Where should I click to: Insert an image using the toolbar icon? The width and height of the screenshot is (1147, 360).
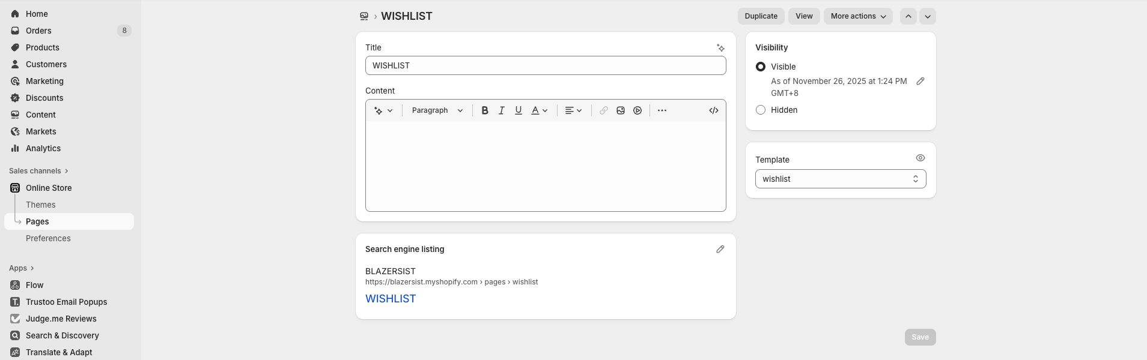click(621, 110)
